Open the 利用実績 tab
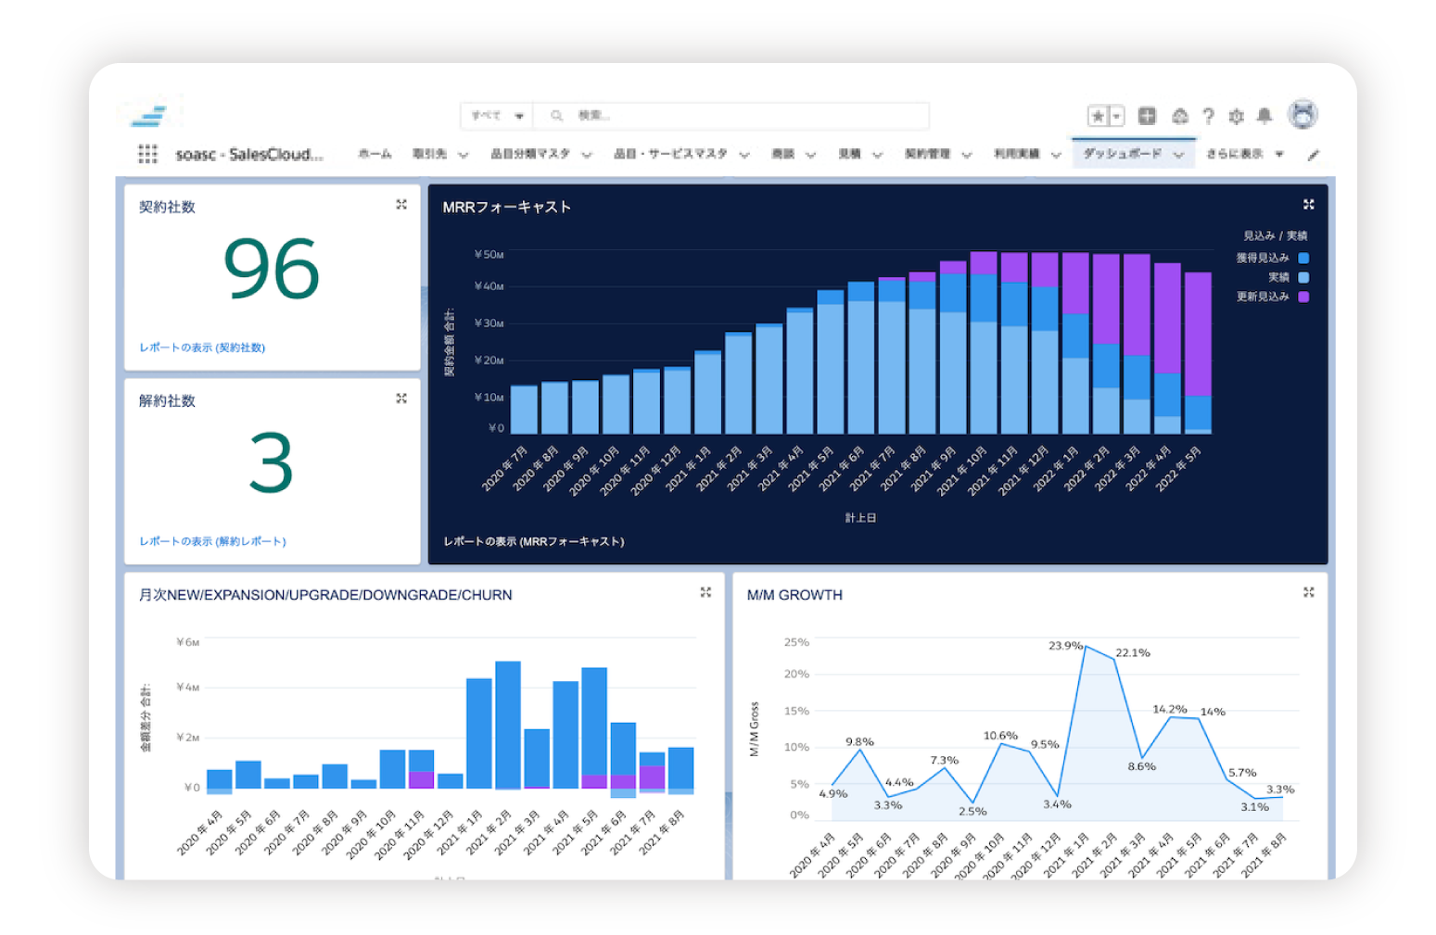Screen dimensions: 1436x935 pos(1016,154)
